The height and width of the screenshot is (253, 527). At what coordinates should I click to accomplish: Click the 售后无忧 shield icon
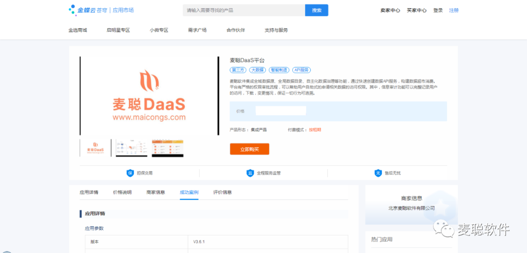pos(378,173)
